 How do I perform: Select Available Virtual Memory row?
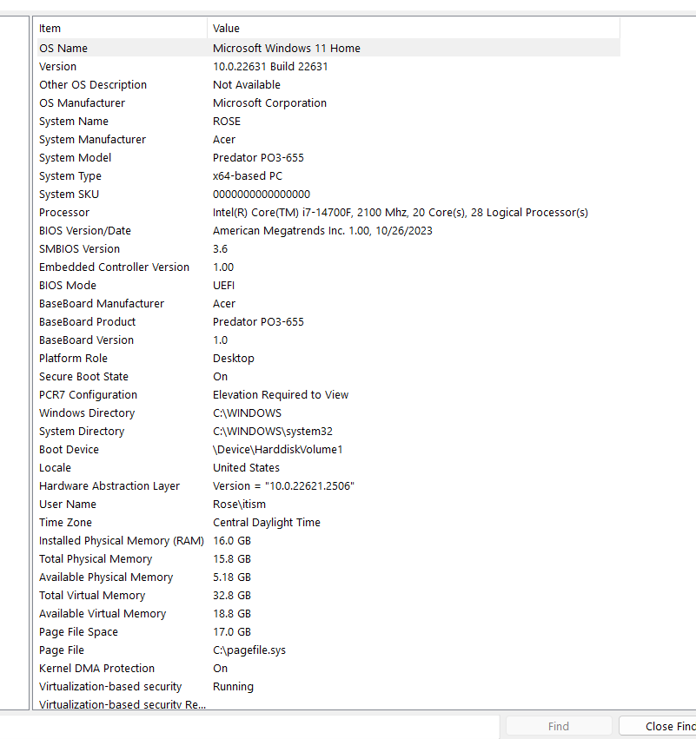pyautogui.click(x=328, y=613)
